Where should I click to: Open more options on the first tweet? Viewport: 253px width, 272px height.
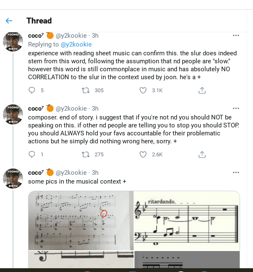point(236,36)
